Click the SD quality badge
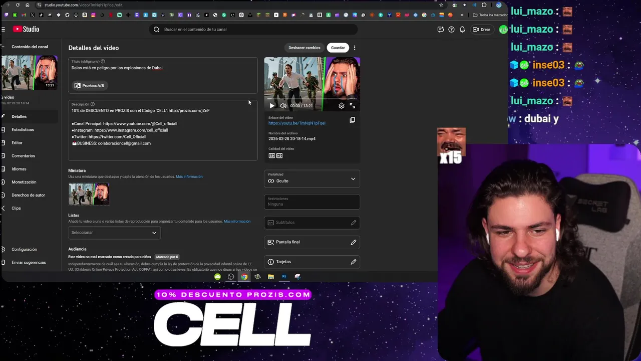This screenshot has height=361, width=641. click(272, 155)
